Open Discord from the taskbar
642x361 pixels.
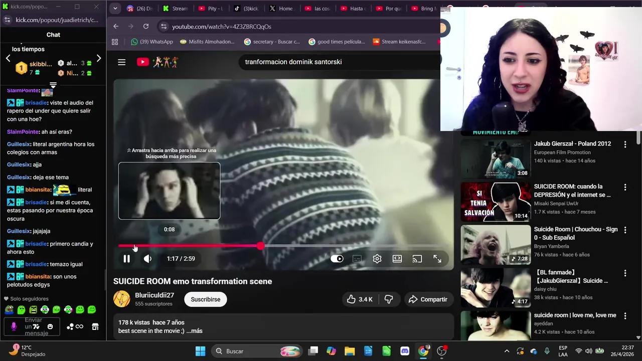(405, 351)
